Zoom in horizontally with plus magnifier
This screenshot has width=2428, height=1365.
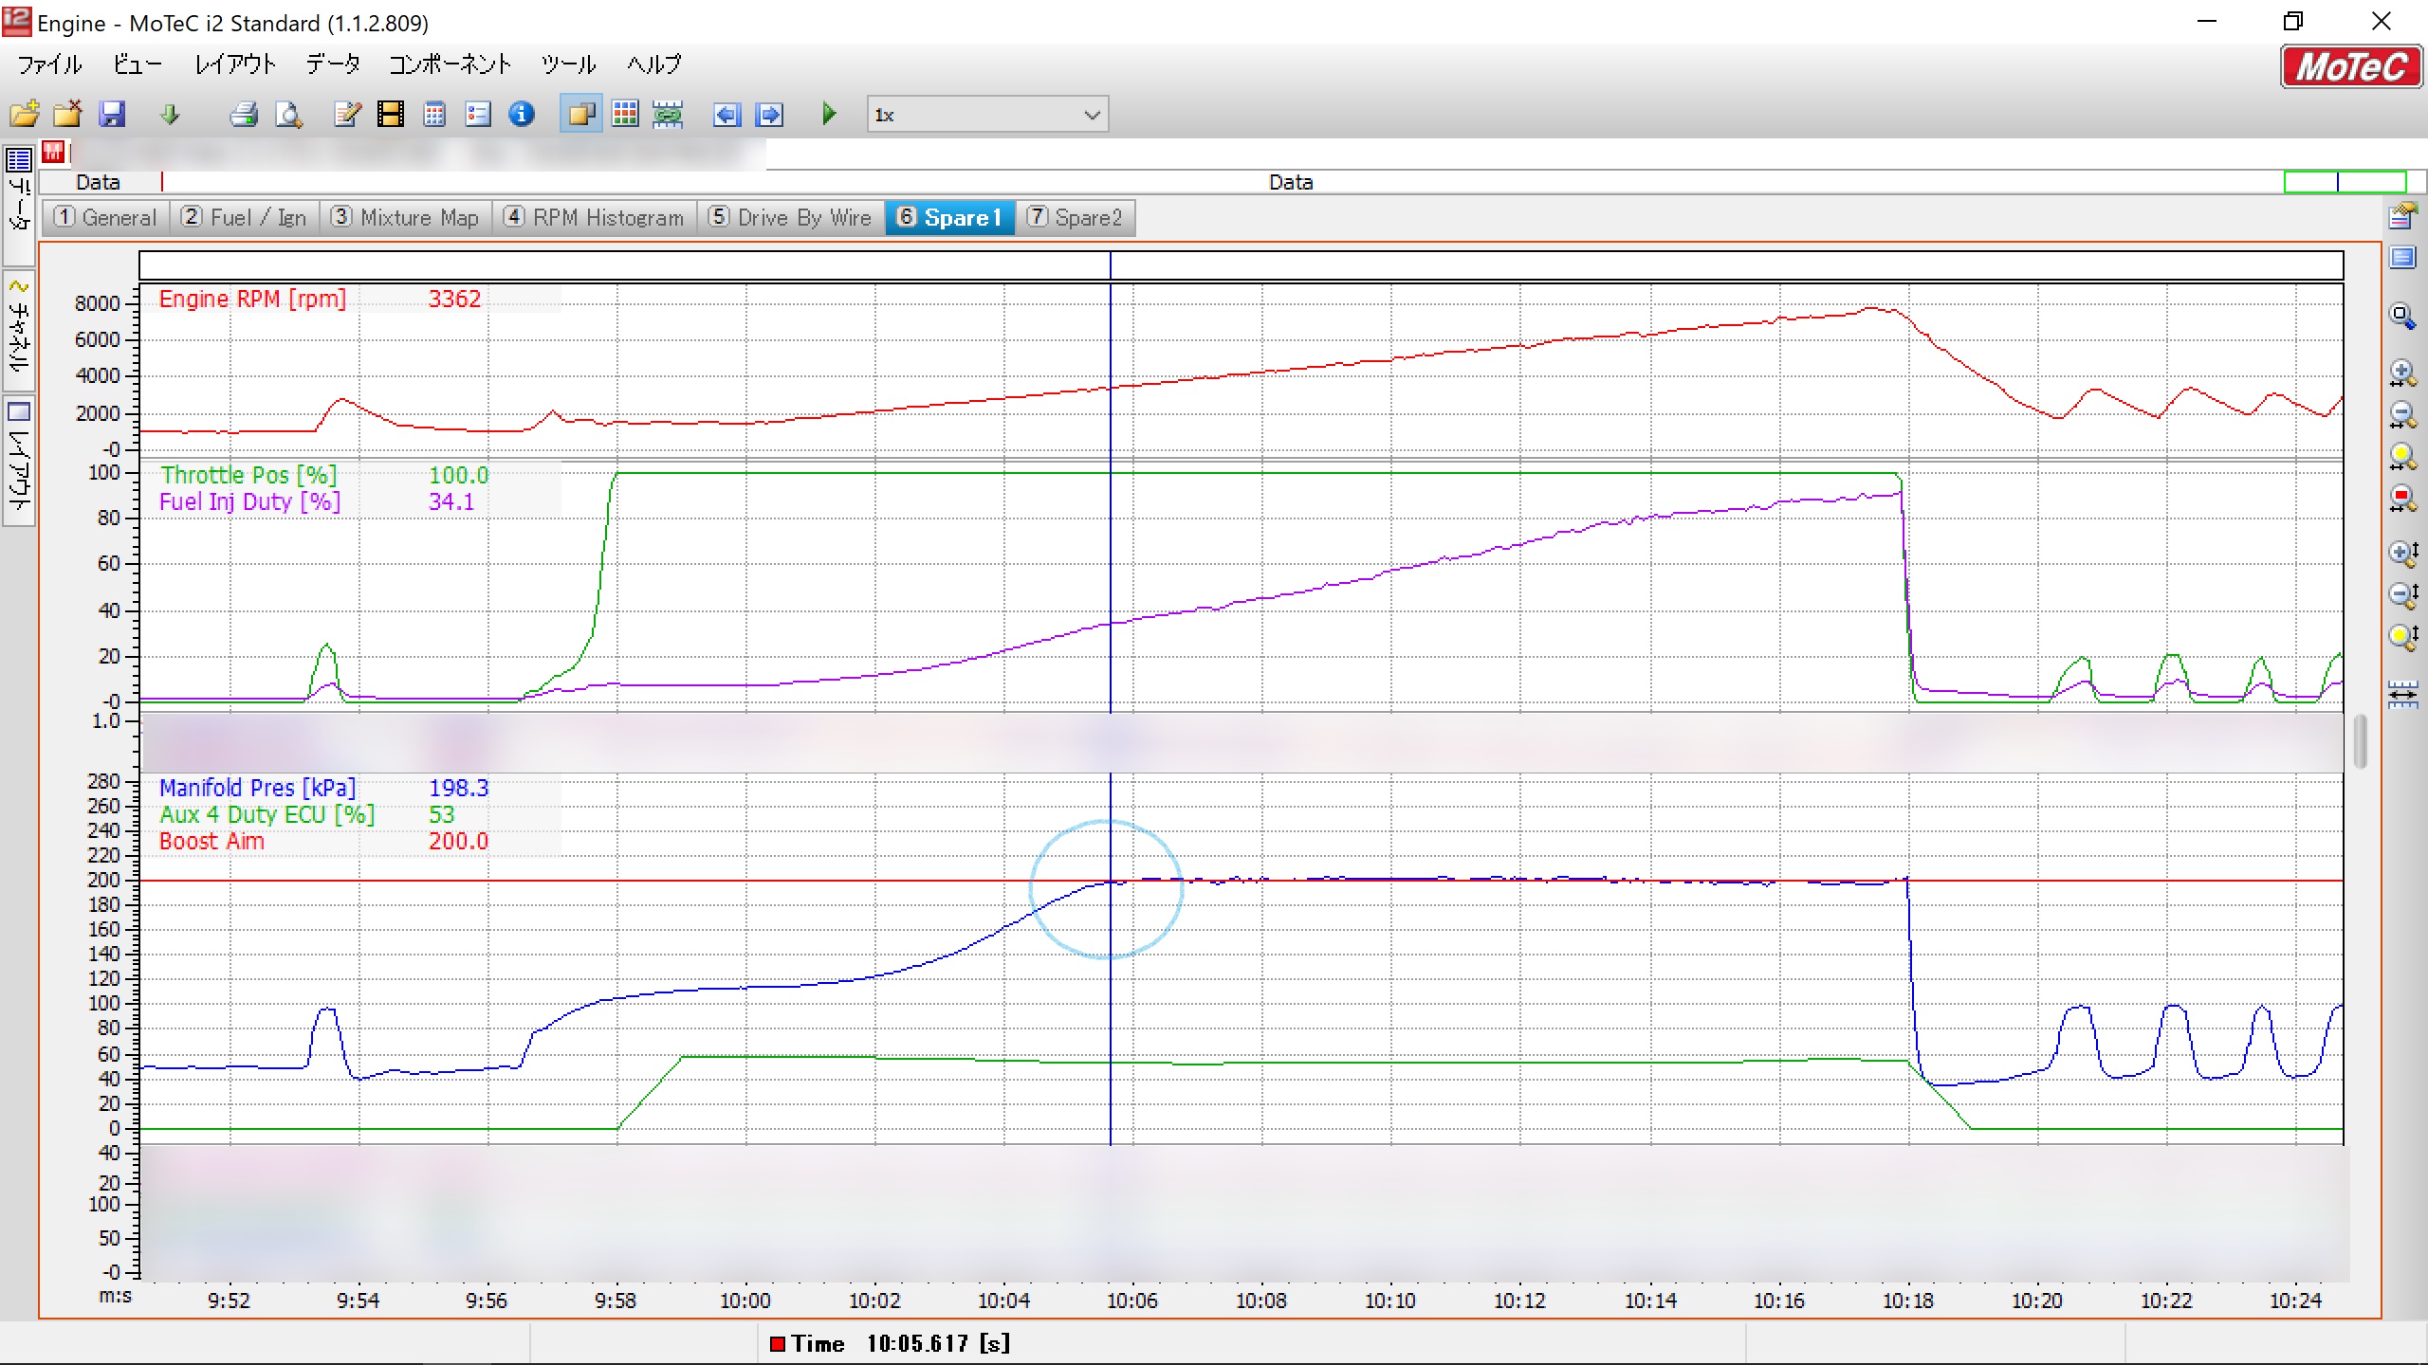coord(2402,373)
